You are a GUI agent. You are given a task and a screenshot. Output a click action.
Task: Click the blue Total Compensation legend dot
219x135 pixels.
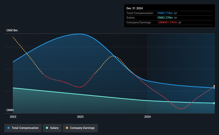coord(9,128)
